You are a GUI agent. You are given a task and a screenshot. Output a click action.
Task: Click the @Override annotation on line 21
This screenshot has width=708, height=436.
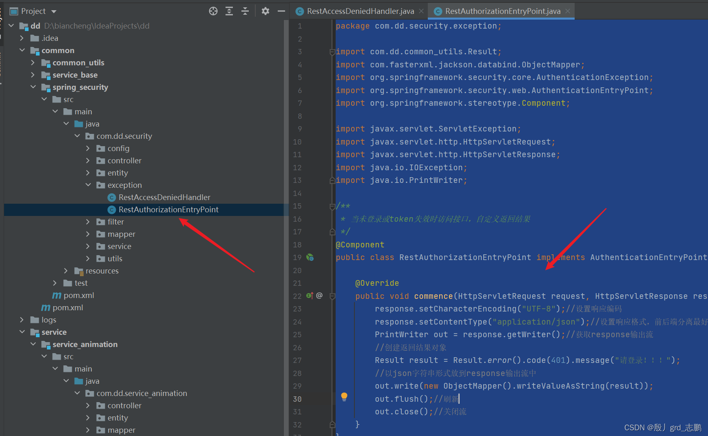[x=377, y=283]
